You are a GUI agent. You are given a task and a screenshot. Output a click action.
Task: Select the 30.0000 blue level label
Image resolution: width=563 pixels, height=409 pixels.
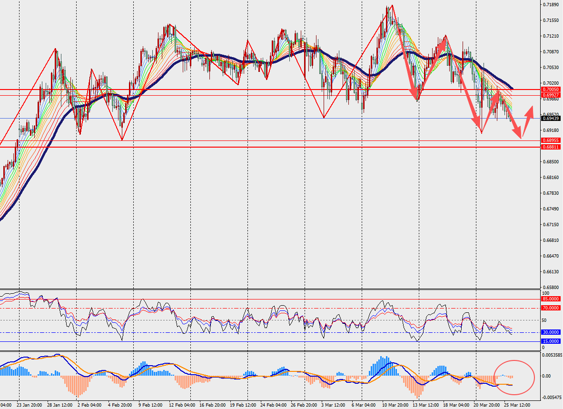550,332
